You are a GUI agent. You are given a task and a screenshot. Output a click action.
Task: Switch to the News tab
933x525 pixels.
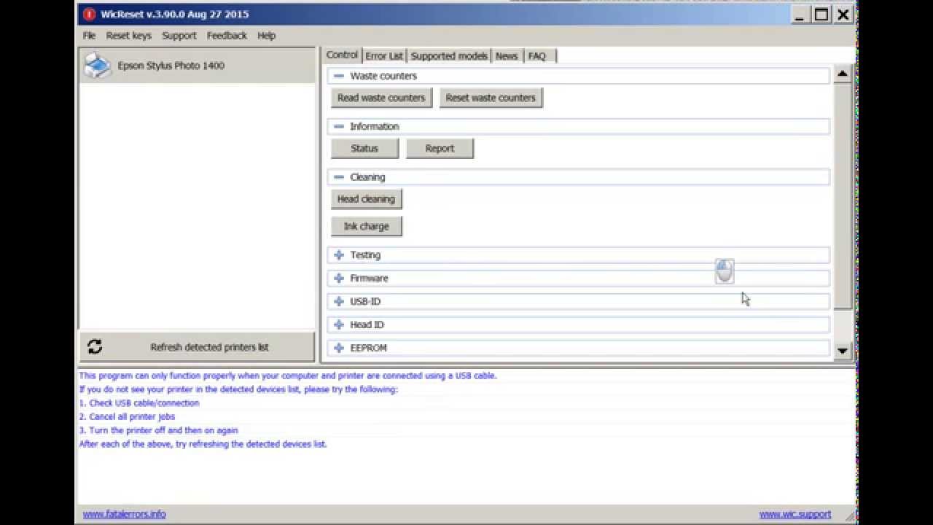click(507, 56)
